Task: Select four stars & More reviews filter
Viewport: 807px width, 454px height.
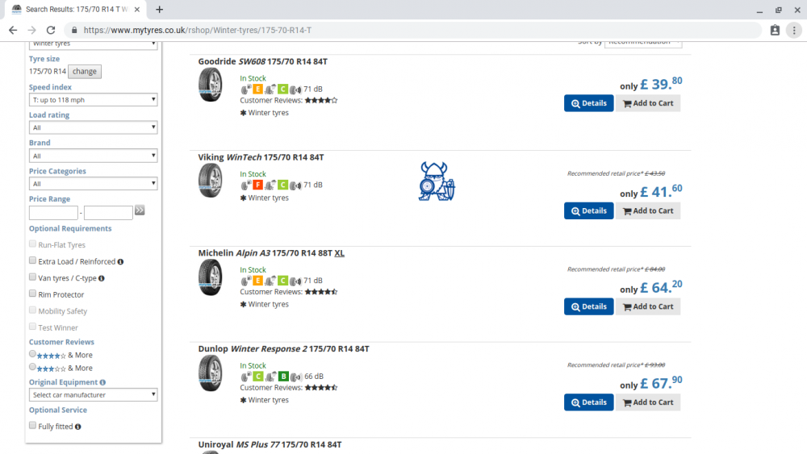Action: (x=32, y=354)
